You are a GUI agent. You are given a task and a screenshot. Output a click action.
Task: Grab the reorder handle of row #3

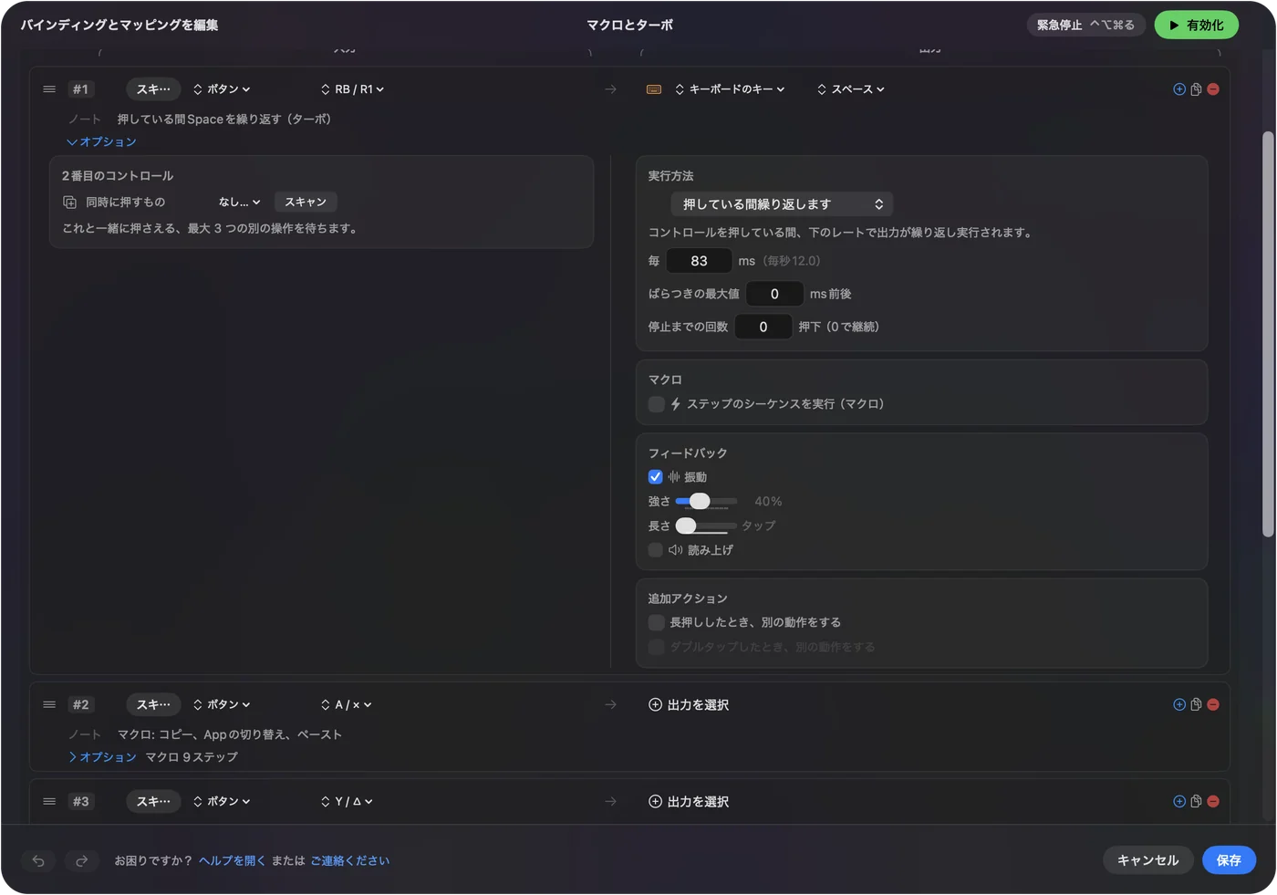pyautogui.click(x=49, y=801)
